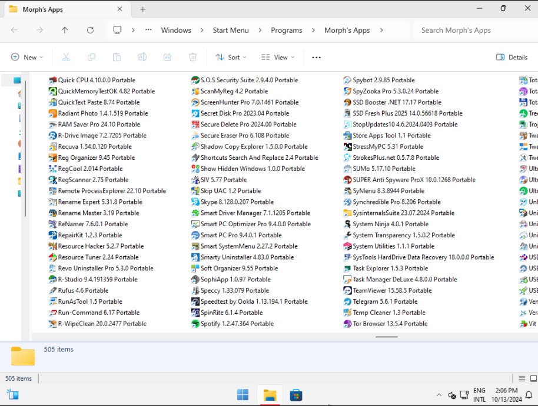Open the notification bell in the tray
Image resolution: width=538 pixels, height=406 pixels.
click(529, 395)
